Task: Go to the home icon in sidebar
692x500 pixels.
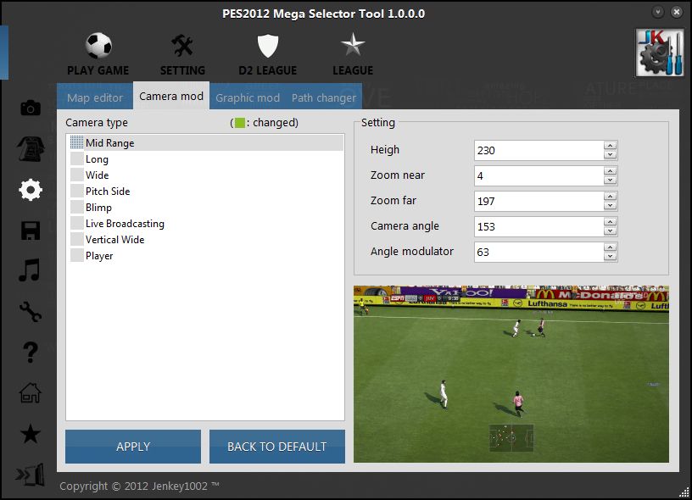Action: point(31,393)
